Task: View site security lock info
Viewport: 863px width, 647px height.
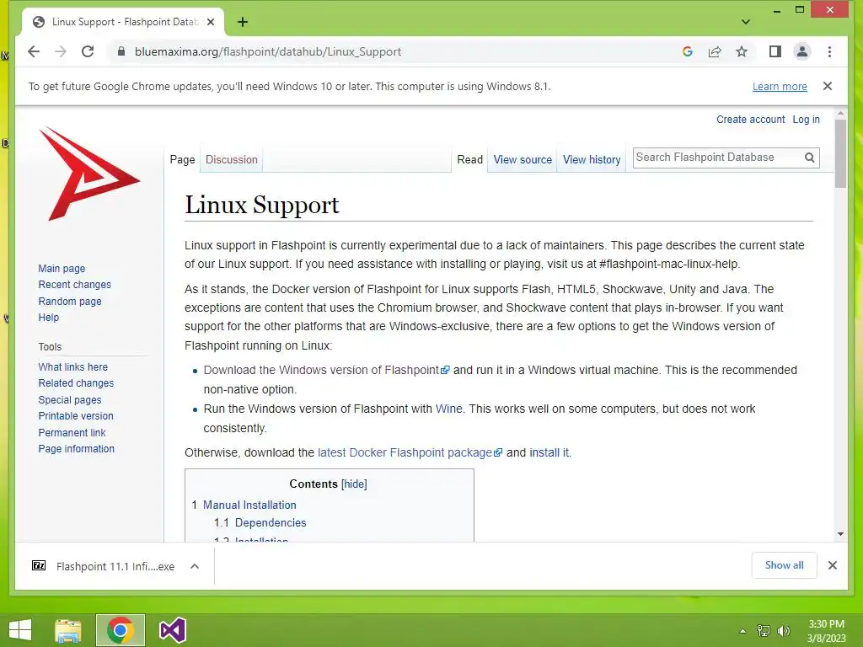Action: pyautogui.click(x=121, y=51)
